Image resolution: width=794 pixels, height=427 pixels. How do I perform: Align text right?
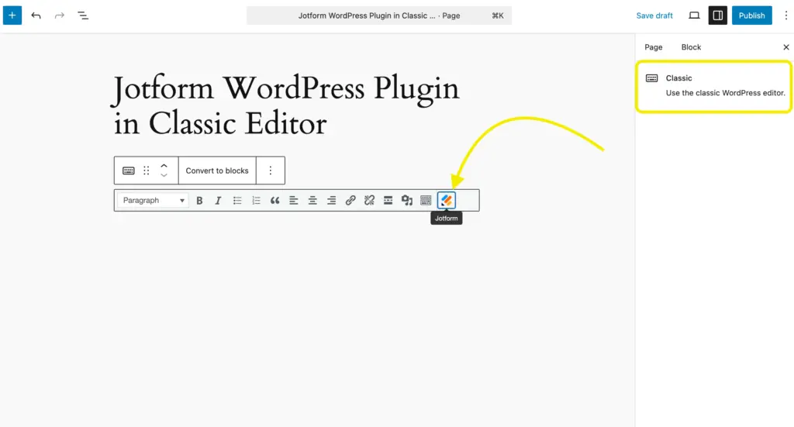click(331, 201)
